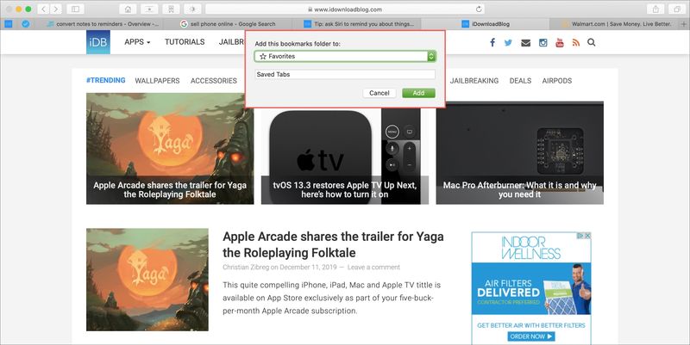The image size is (690, 345).
Task: Click the email envelope icon
Action: point(525,42)
